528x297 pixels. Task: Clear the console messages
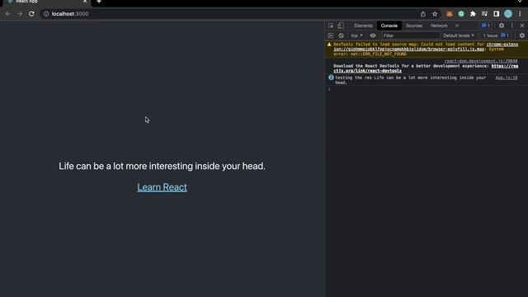point(341,35)
